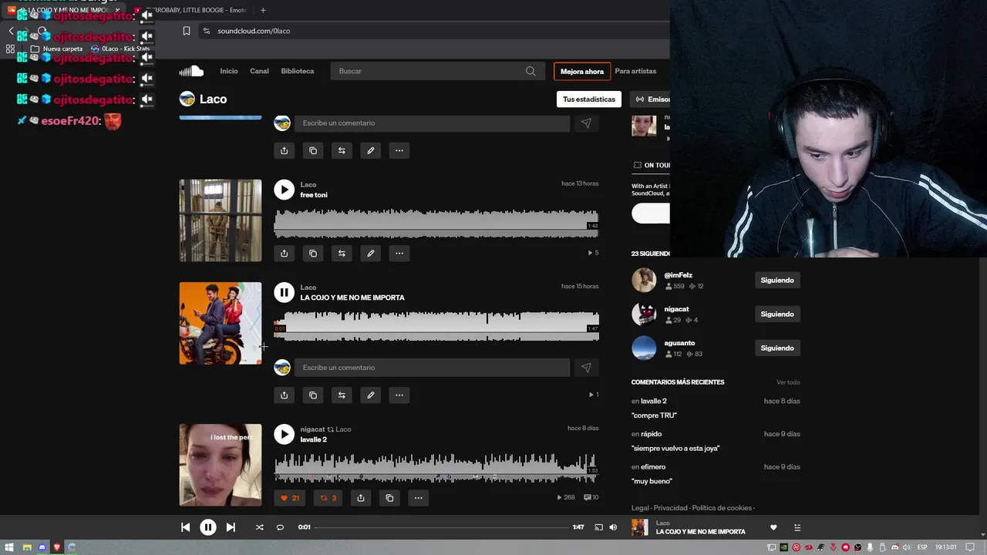Click the search magnifier icon
The image size is (987, 555).
point(531,71)
